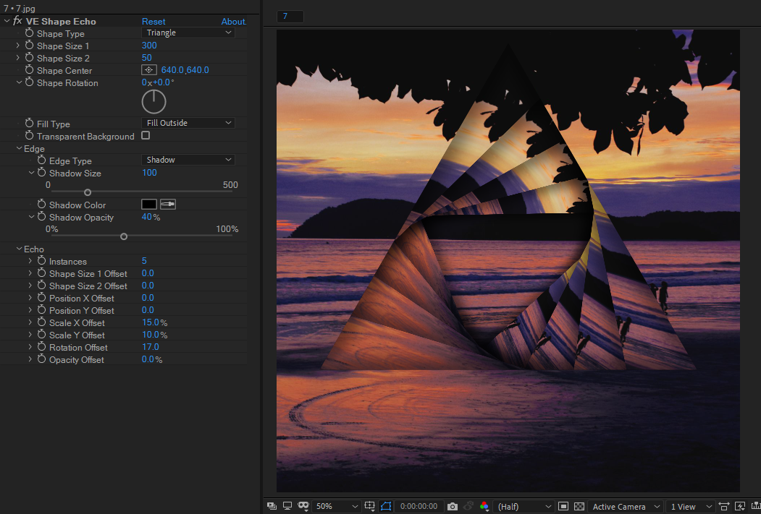Image resolution: width=761 pixels, height=514 pixels.
Task: Enable the Transparent Background checkbox
Action: pos(146,135)
